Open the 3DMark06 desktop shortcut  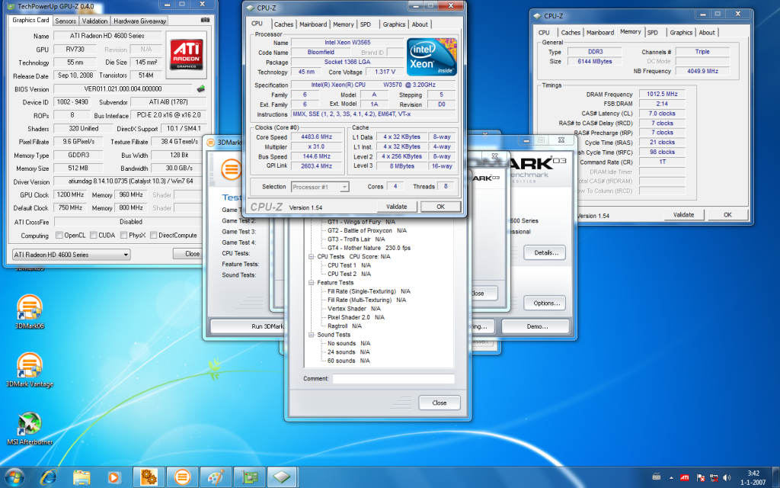(x=30, y=311)
